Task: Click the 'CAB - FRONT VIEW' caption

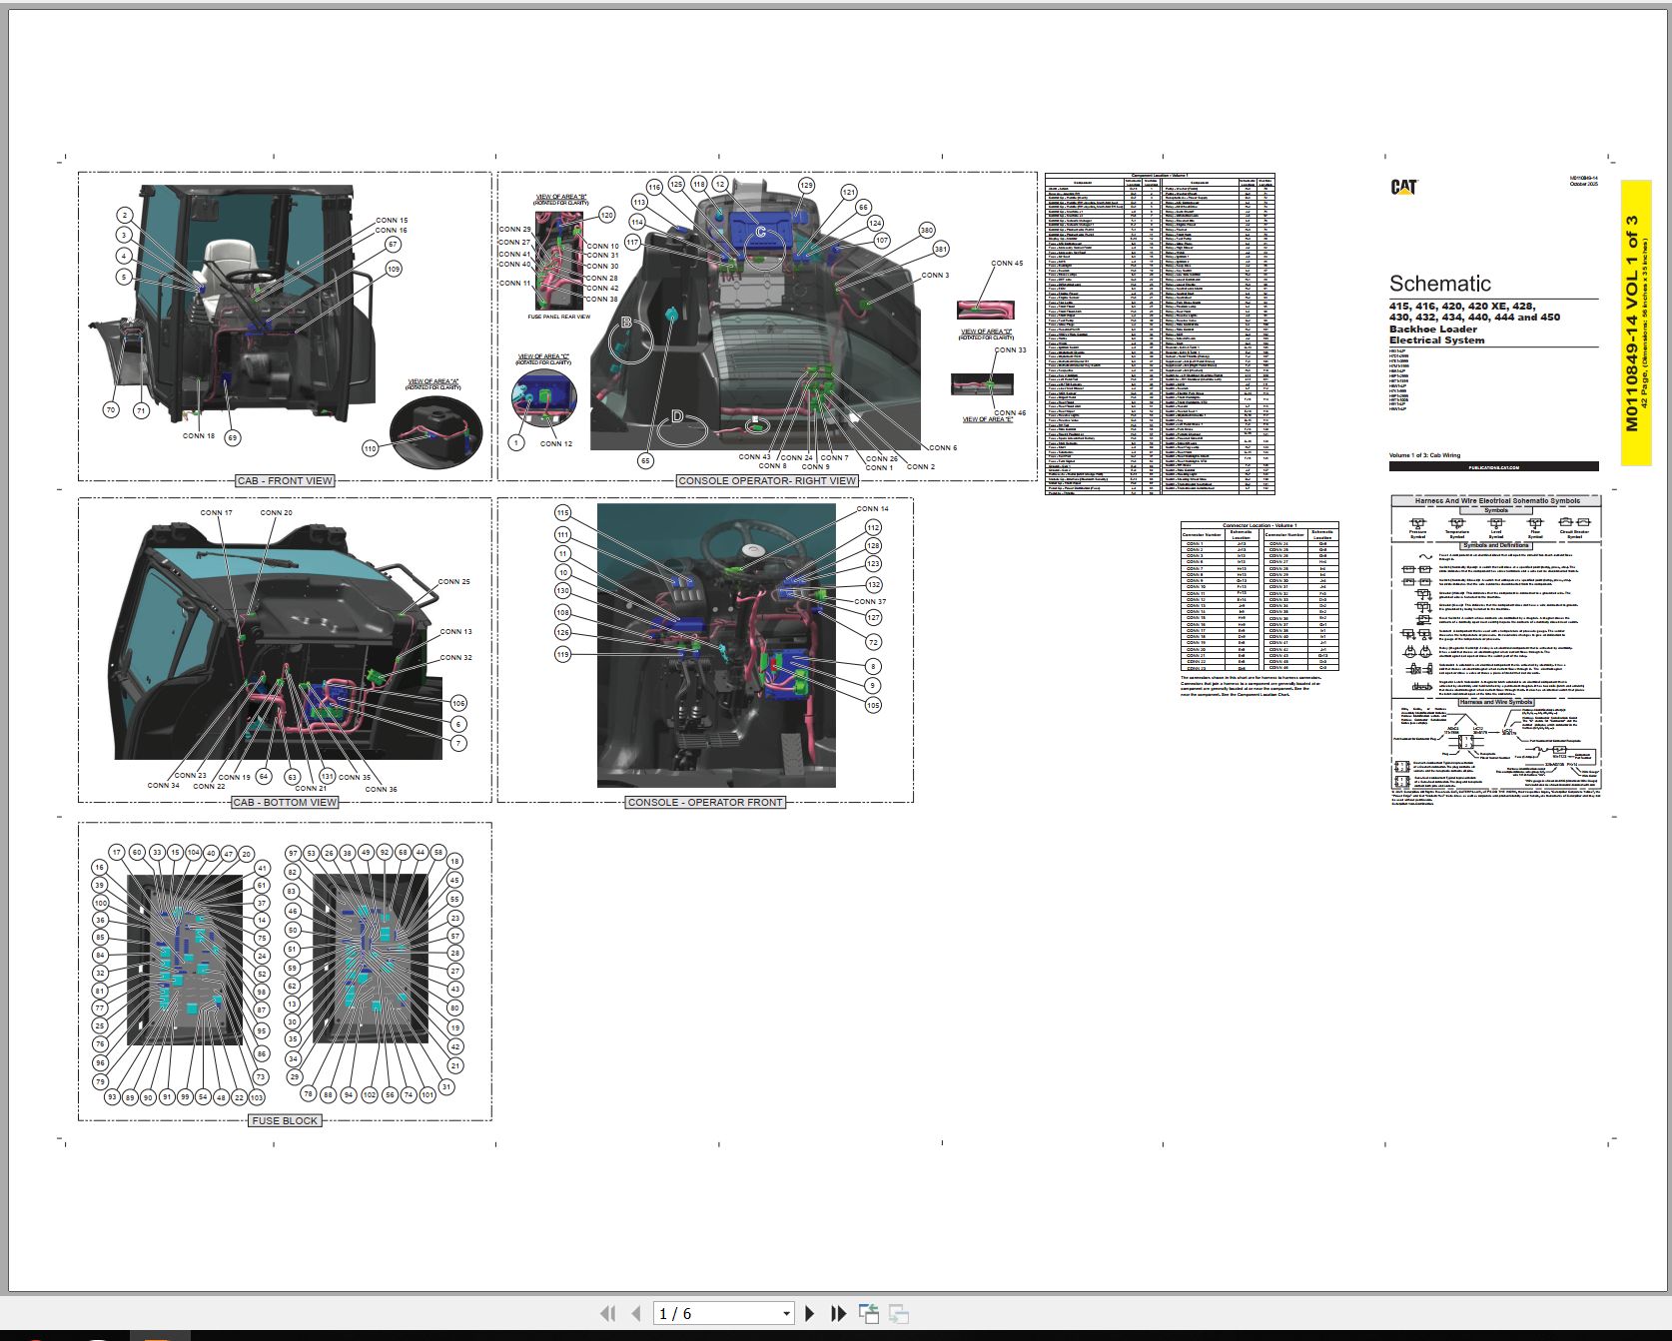Action: (x=285, y=480)
